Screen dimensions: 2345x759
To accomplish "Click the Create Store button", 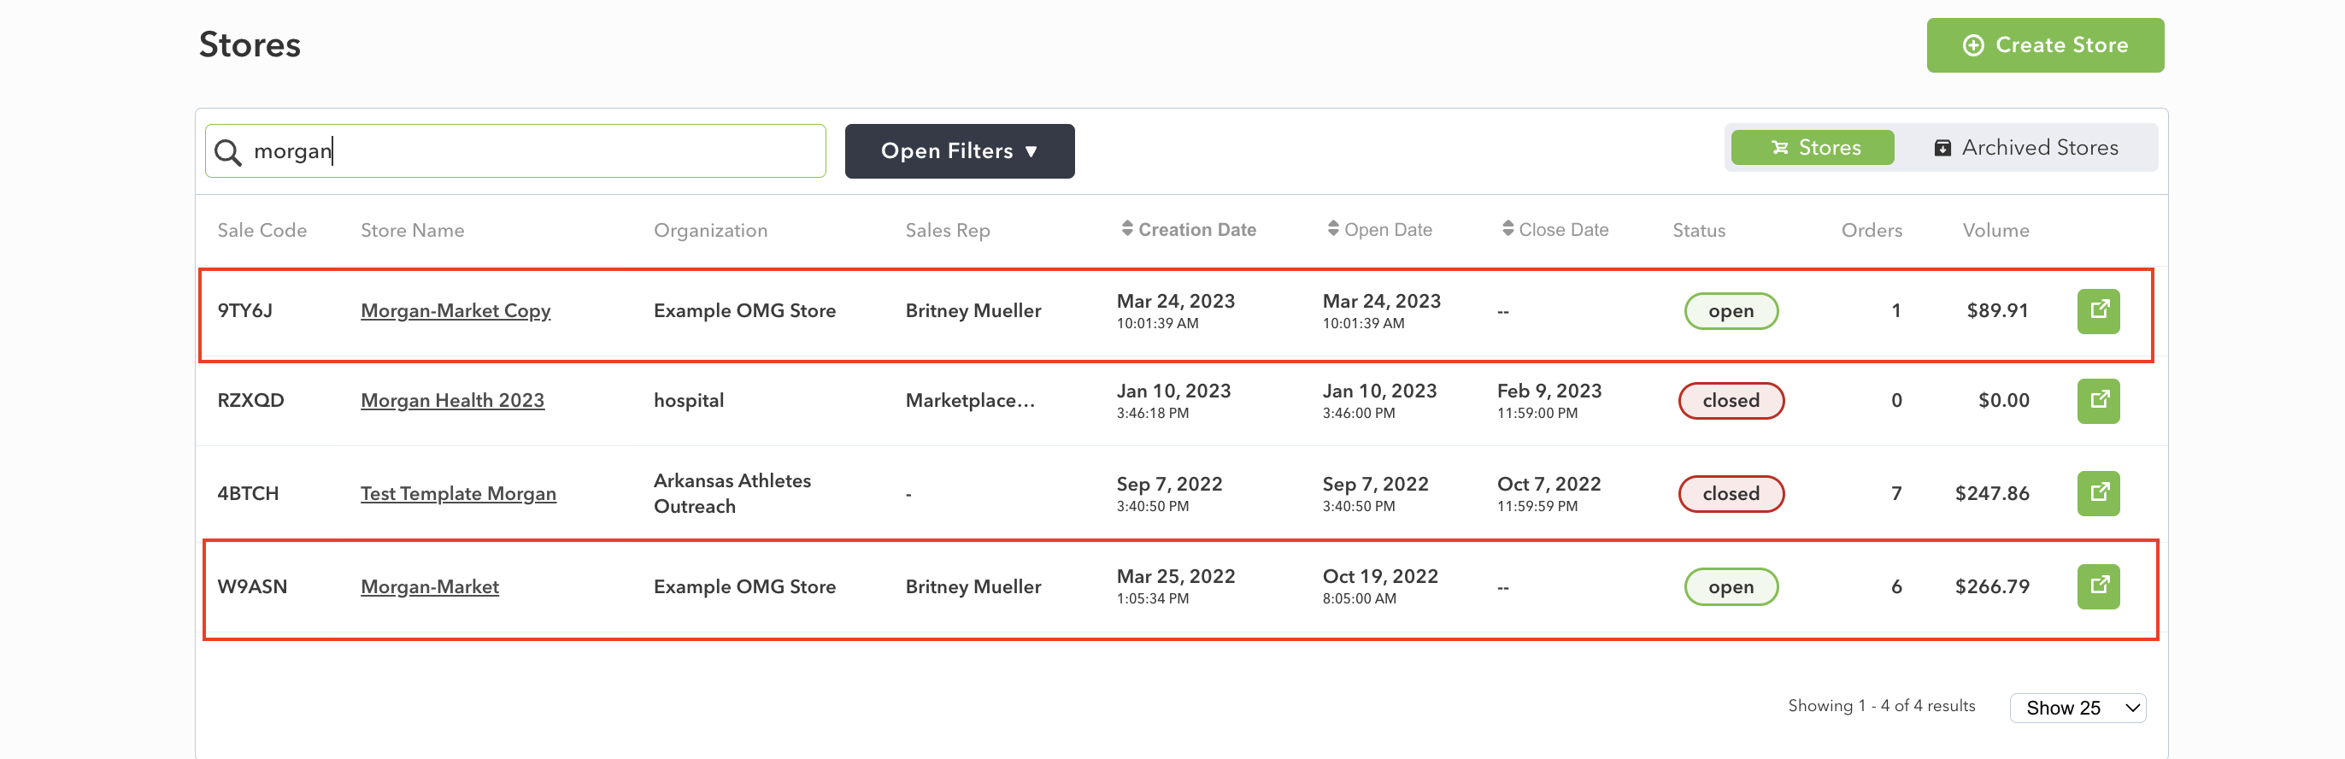I will (2044, 44).
